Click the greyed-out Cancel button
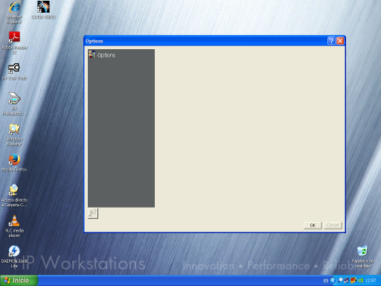The image size is (381, 286). coord(333,226)
